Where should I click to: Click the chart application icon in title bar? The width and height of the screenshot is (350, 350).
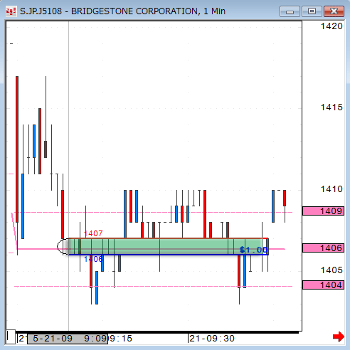tap(11, 11)
